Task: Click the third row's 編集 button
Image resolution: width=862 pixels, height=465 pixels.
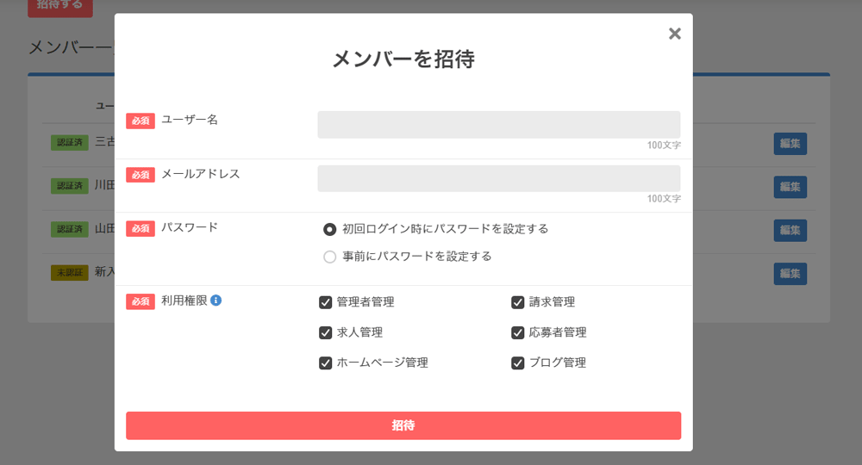Action: [790, 230]
